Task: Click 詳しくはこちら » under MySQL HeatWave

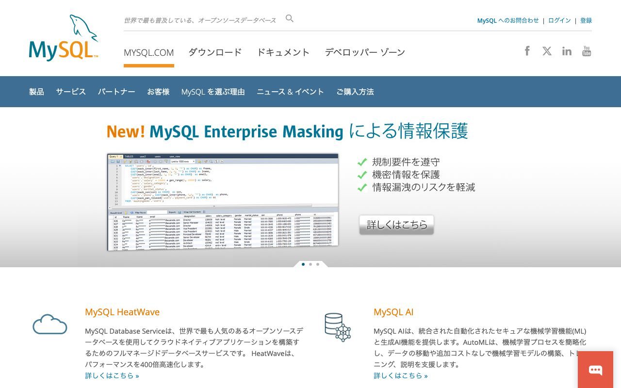Action: pos(113,375)
